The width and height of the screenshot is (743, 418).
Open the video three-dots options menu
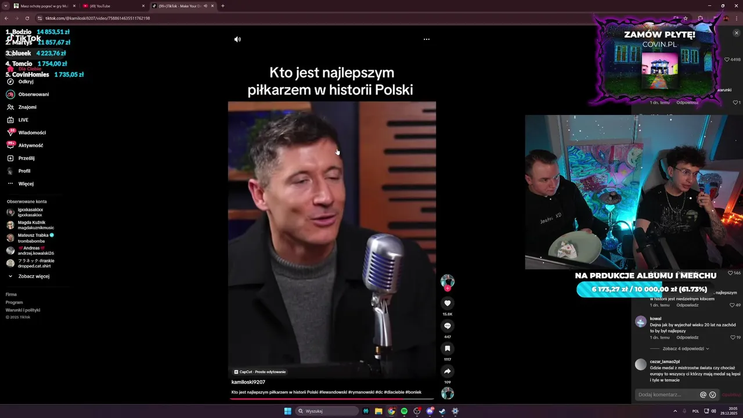pyautogui.click(x=427, y=39)
